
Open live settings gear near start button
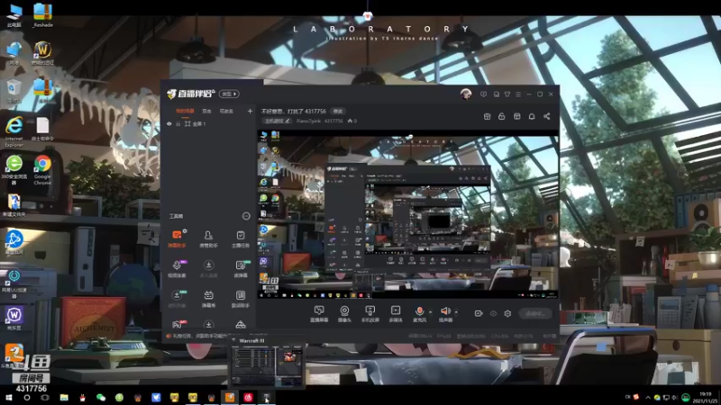click(x=507, y=313)
